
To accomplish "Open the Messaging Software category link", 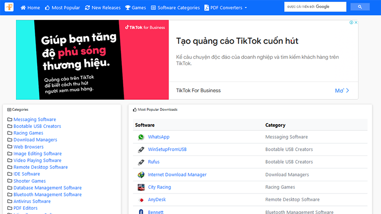I will [35, 120].
